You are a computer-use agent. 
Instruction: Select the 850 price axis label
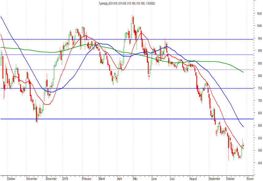259,63
